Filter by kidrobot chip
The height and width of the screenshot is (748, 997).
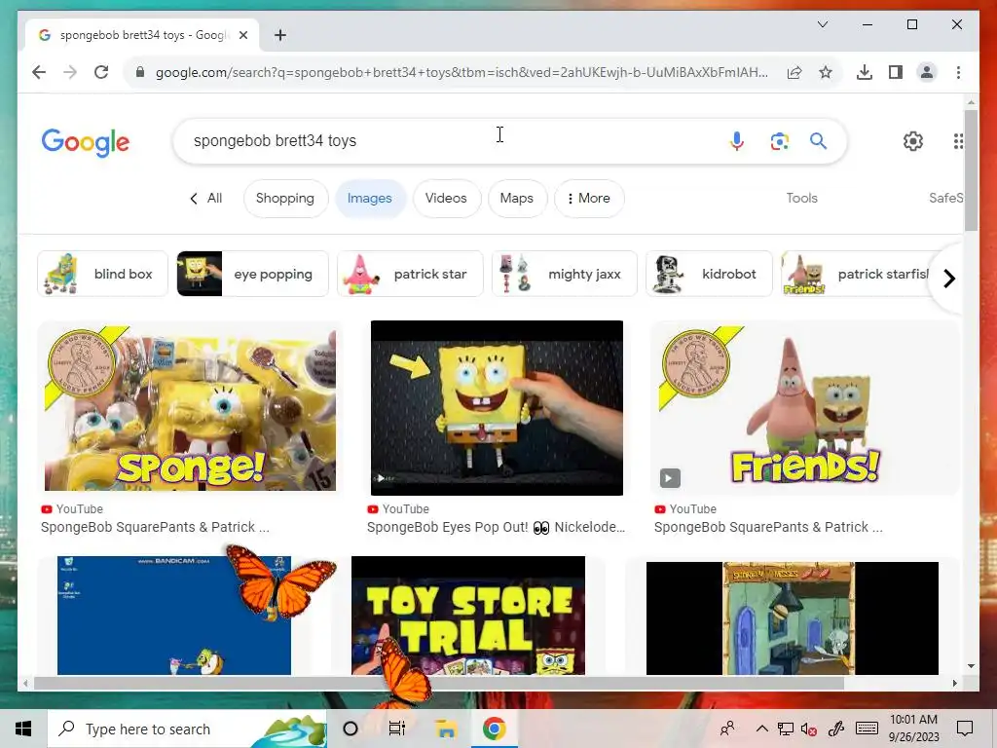709,274
